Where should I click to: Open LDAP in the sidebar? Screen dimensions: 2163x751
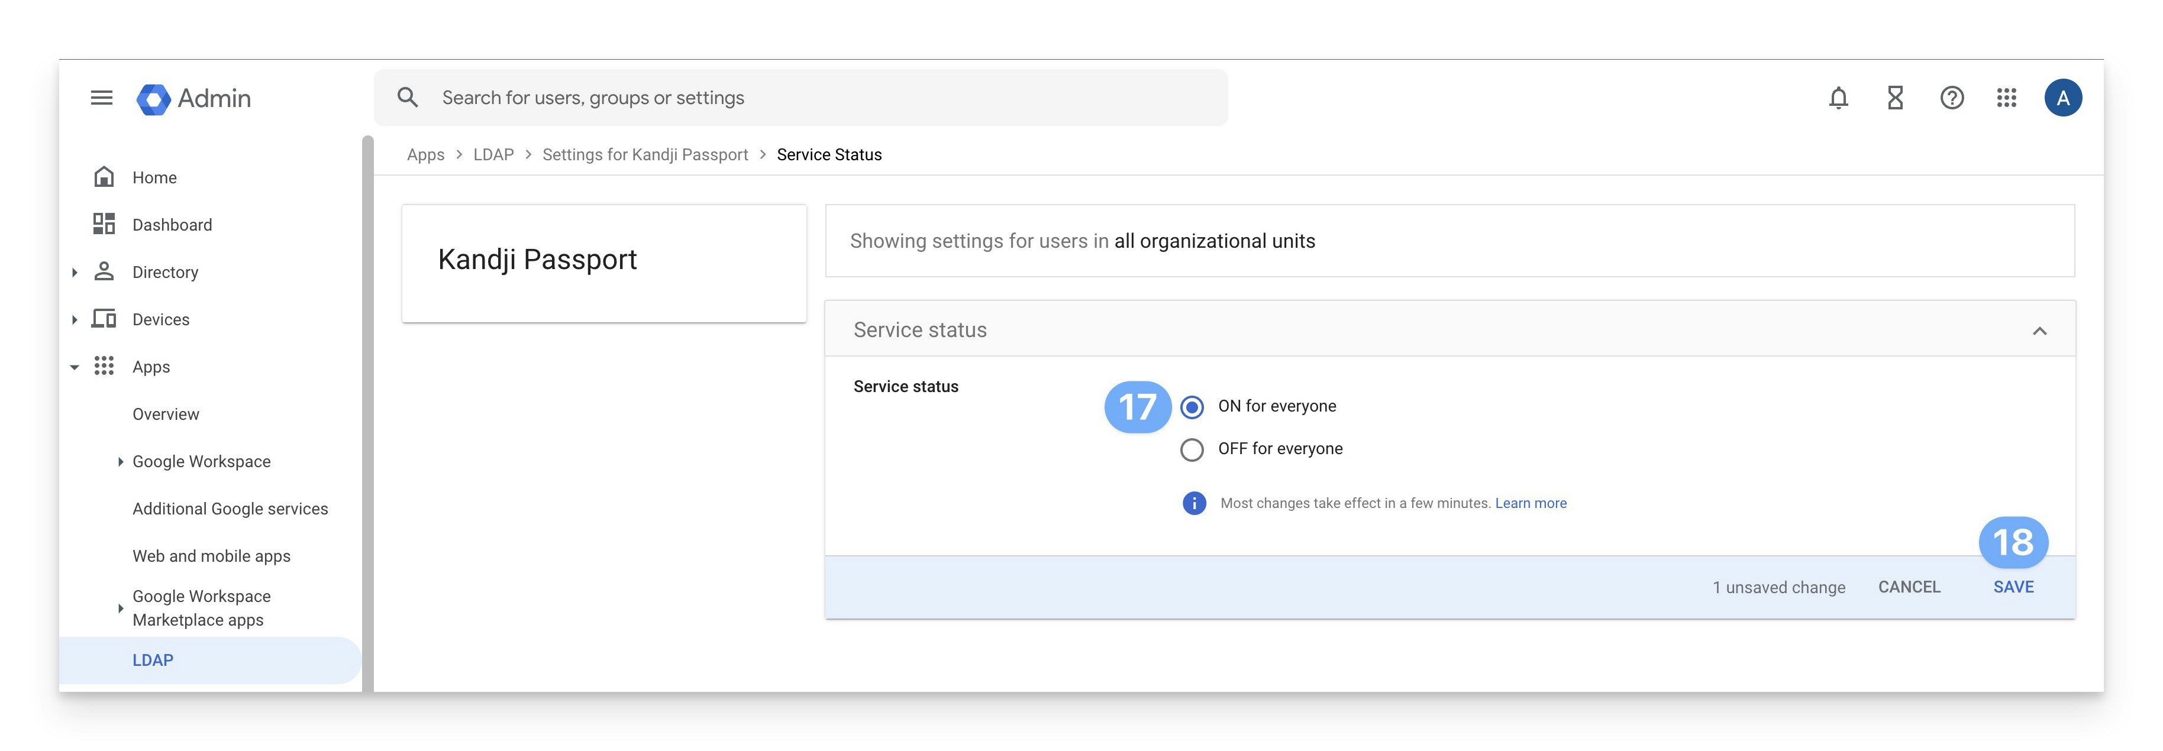click(x=153, y=661)
